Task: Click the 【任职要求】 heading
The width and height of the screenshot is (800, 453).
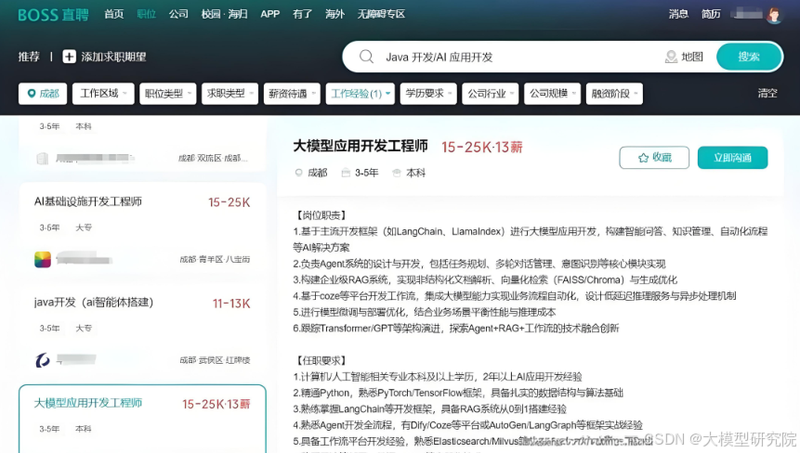Action: 321,361
